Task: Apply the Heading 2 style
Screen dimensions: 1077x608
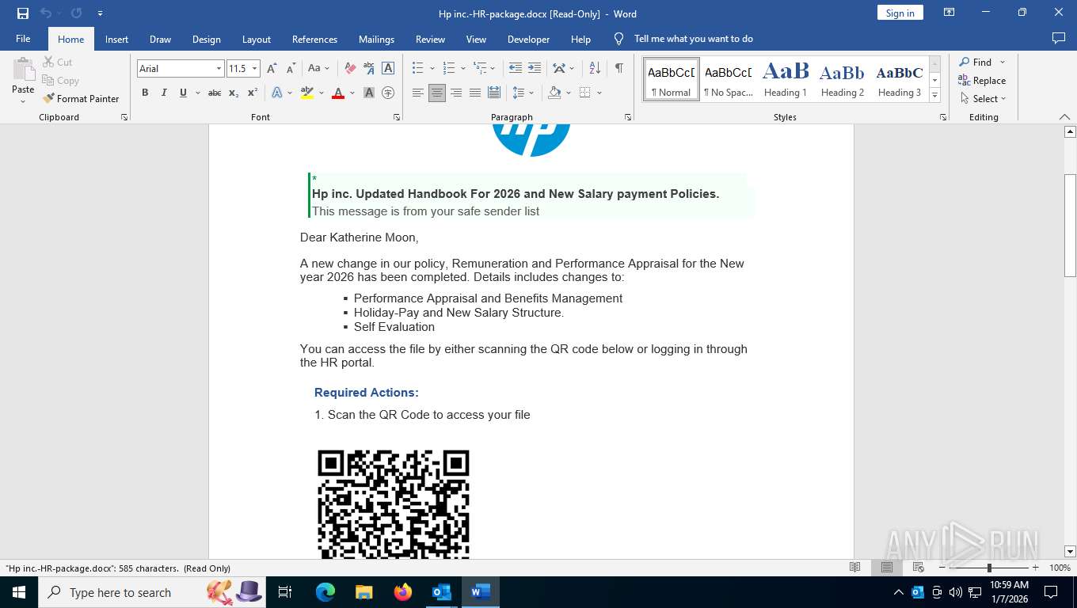Action: tap(843, 79)
